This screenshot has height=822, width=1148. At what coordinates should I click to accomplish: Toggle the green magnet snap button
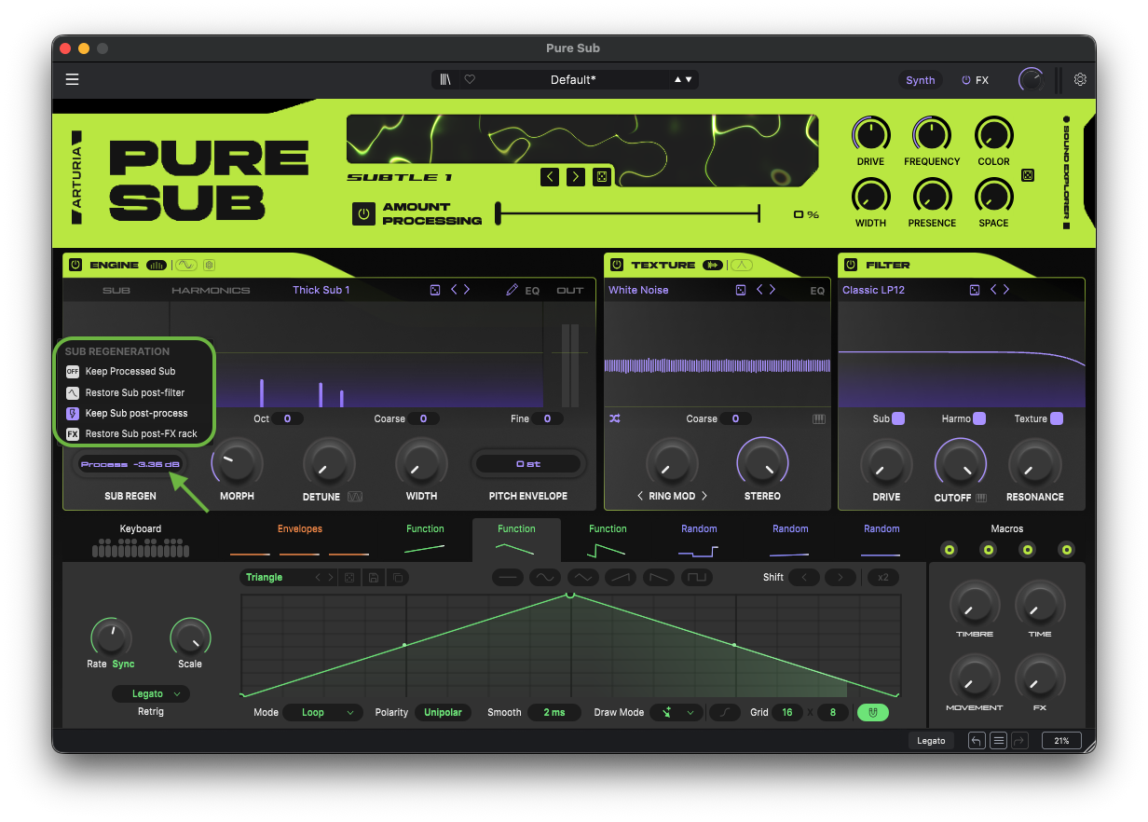(873, 712)
